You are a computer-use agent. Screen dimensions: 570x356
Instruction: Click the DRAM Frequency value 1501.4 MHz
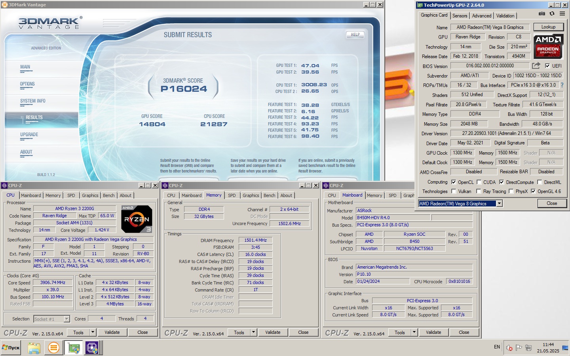coord(256,240)
